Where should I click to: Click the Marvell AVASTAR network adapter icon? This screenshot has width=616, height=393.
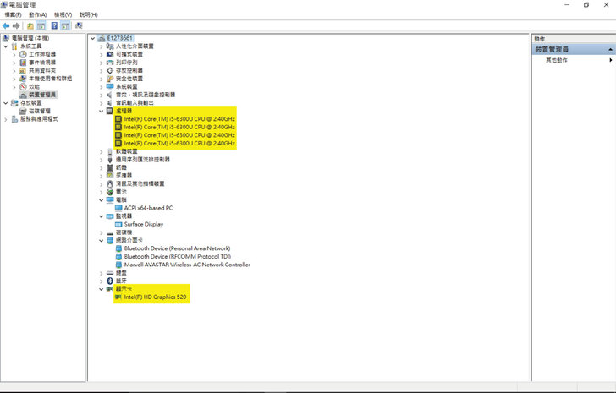tap(118, 265)
